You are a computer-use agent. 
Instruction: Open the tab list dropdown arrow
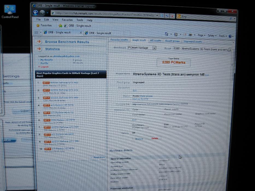tap(41, 32)
